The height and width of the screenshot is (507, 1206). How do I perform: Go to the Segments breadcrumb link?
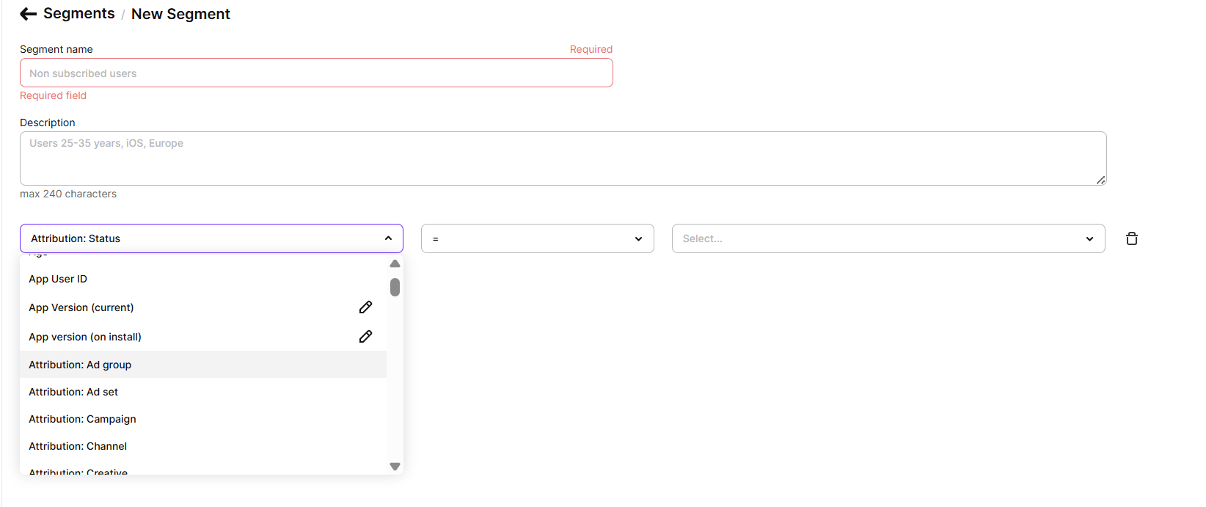tap(79, 14)
